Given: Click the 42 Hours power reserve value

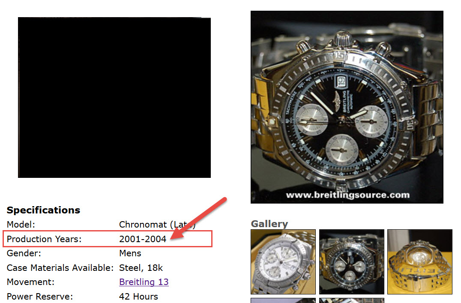Looking at the screenshot, I should pos(138,296).
